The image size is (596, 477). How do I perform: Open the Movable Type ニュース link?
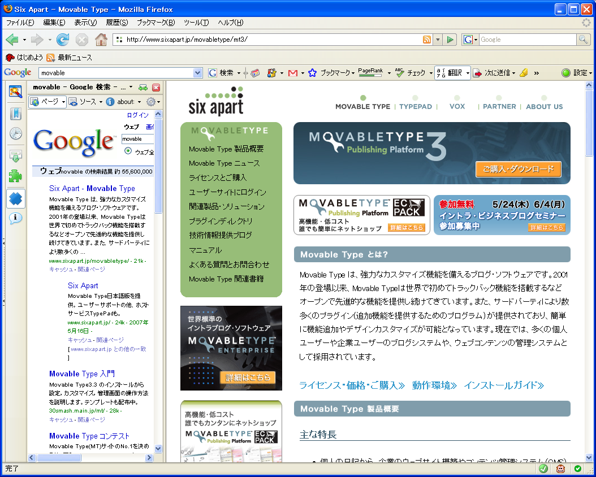point(224,163)
